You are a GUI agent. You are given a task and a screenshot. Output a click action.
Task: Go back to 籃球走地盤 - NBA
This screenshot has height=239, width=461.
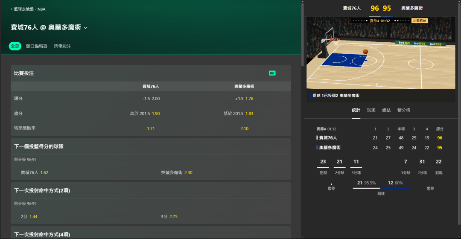pos(27,9)
